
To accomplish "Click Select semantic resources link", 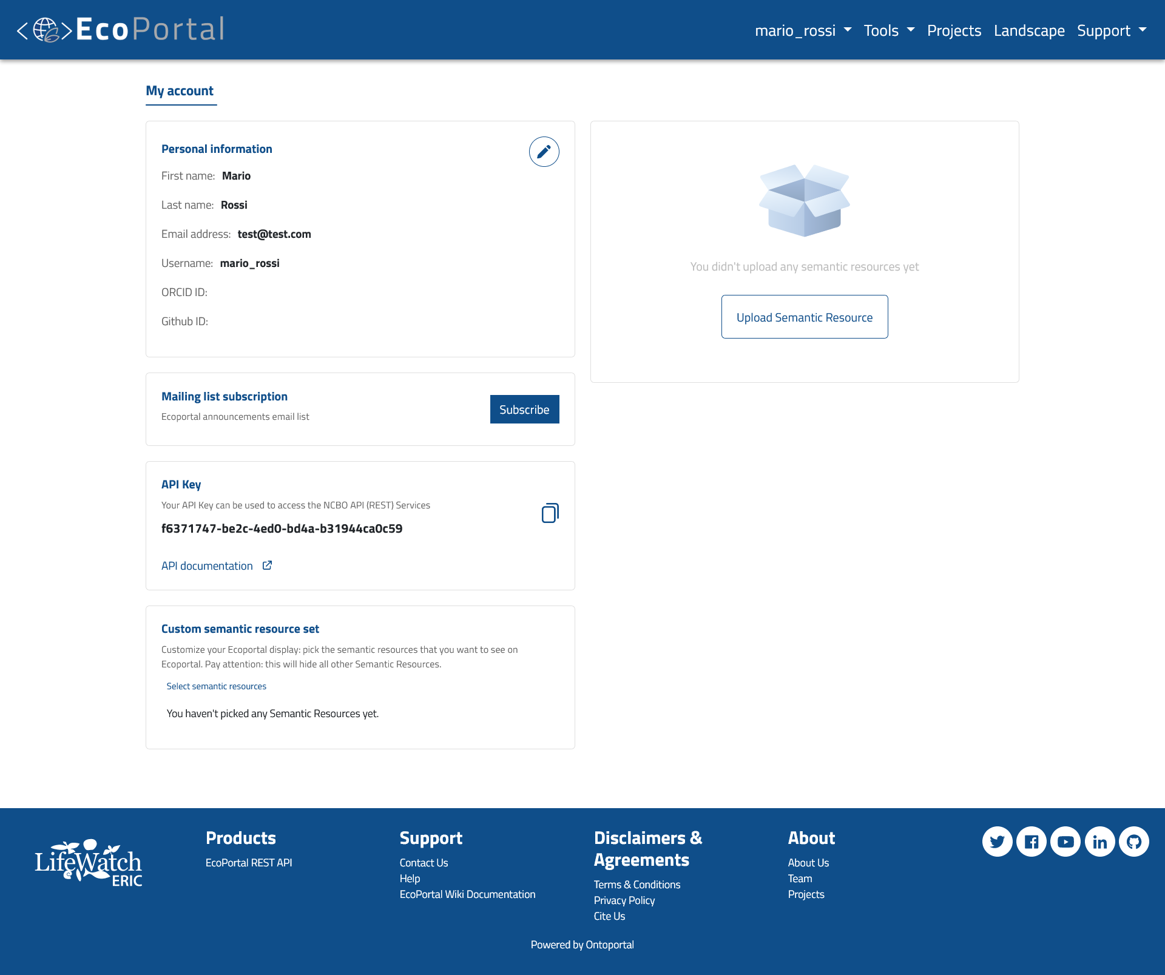I will point(217,686).
